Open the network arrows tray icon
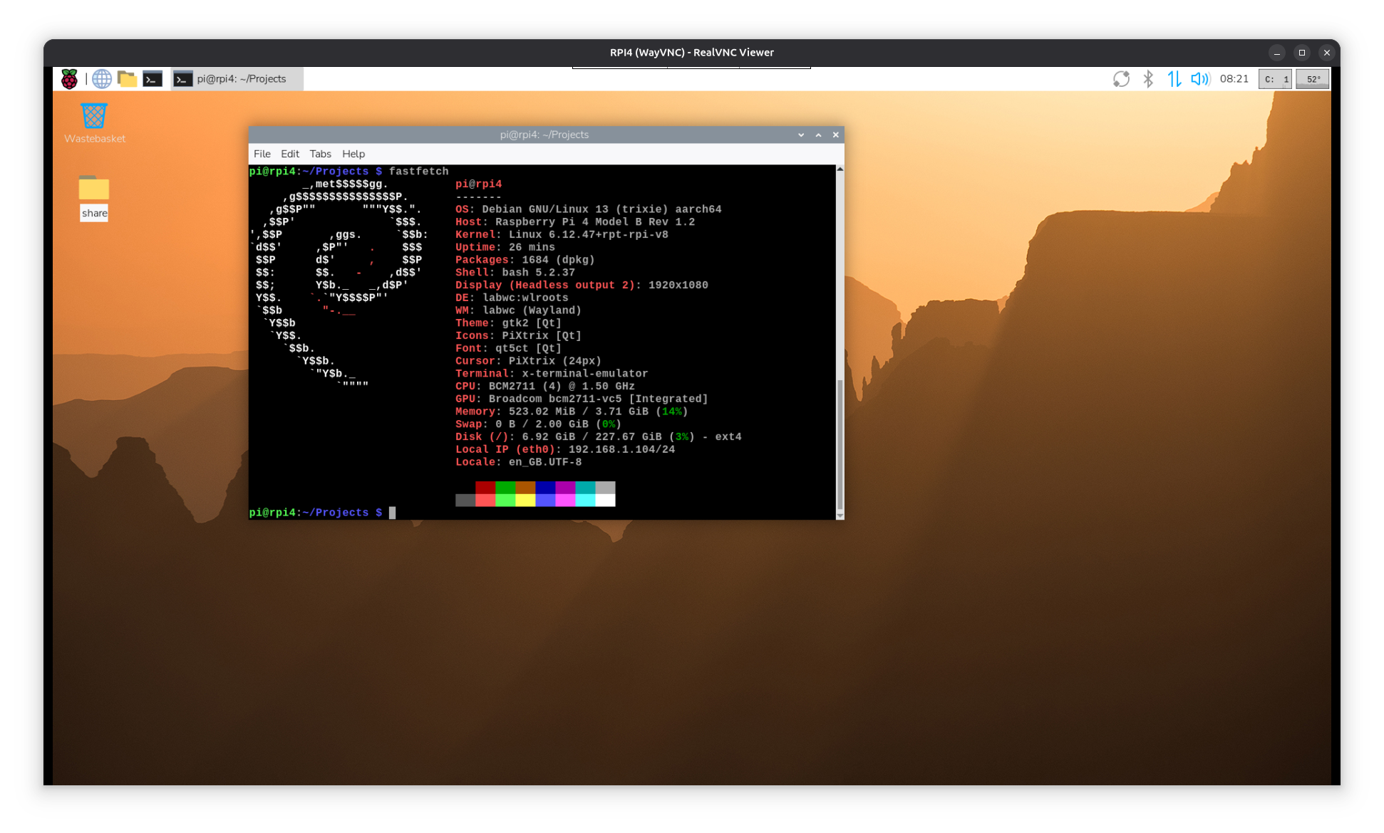This screenshot has height=833, width=1384. (x=1174, y=79)
